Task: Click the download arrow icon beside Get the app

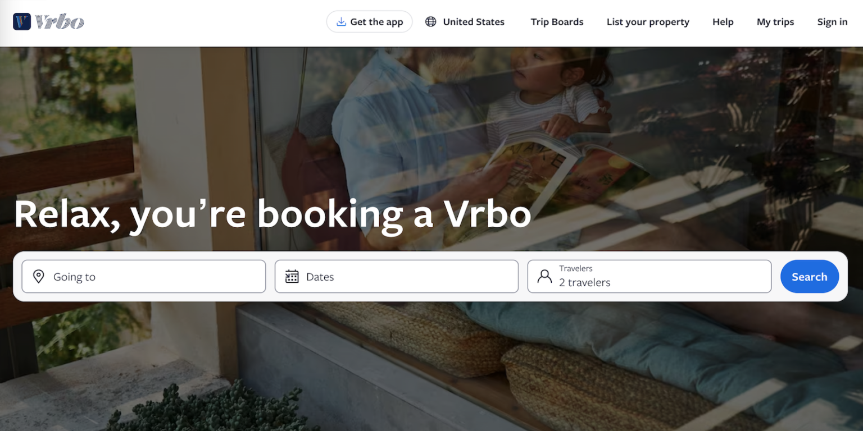Action: click(x=340, y=22)
